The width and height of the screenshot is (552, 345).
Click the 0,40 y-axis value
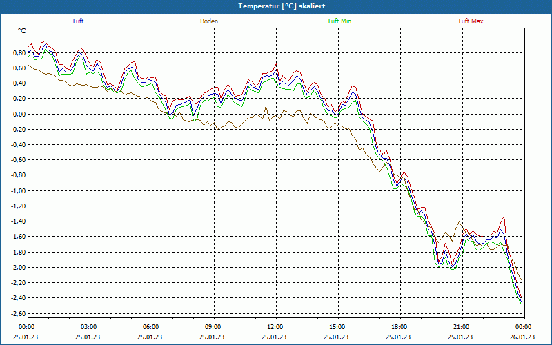[20, 83]
